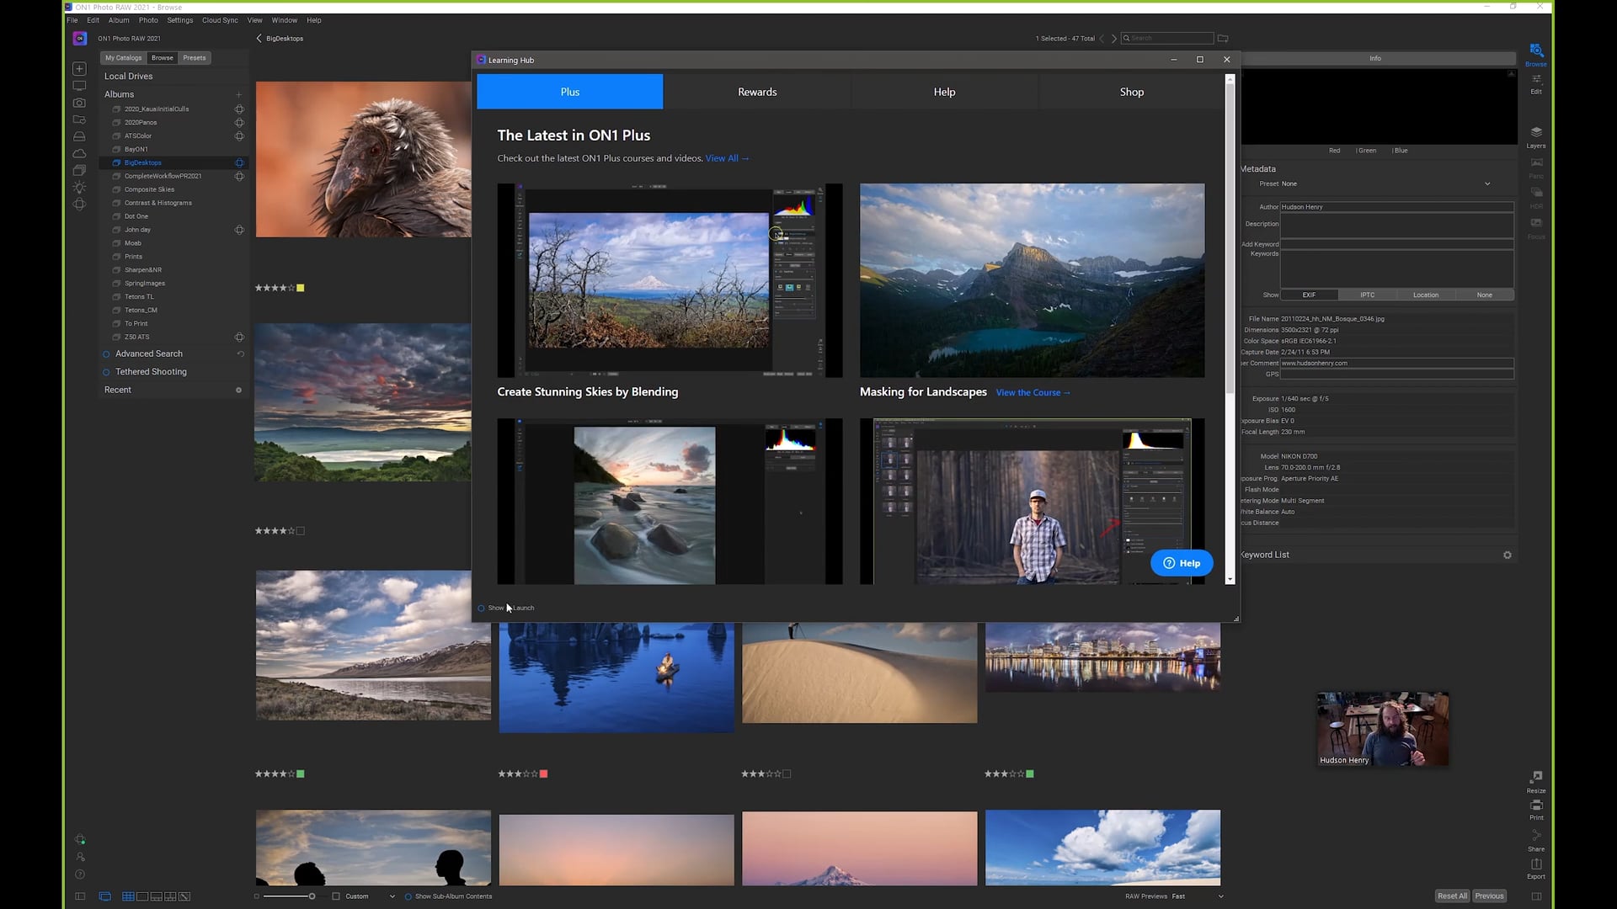Go back from BigDesktops breadcrumb arrow
1617x909 pixels.
(x=259, y=39)
